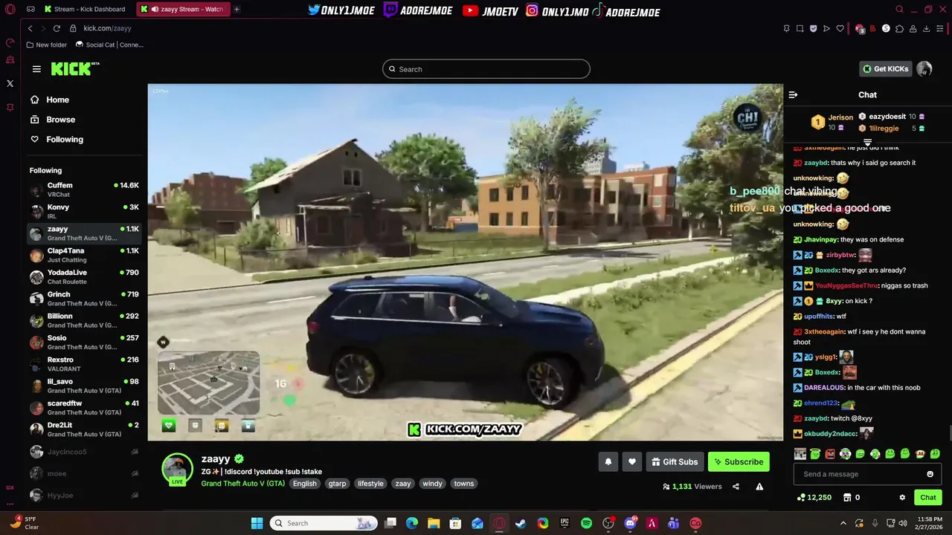Open the Social Cat bookmark
This screenshot has height=535, width=952.
coord(109,45)
